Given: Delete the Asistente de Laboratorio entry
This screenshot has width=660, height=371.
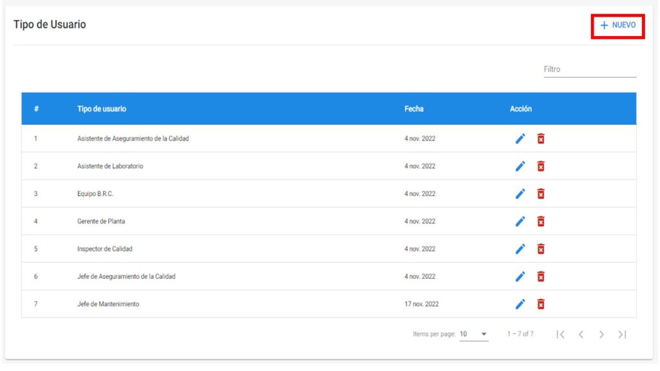Looking at the screenshot, I should point(541,166).
